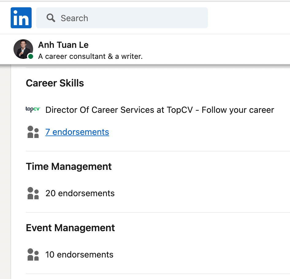The height and width of the screenshot is (279, 290).
Task: Select the Event Management skill heading
Action: pos(70,228)
